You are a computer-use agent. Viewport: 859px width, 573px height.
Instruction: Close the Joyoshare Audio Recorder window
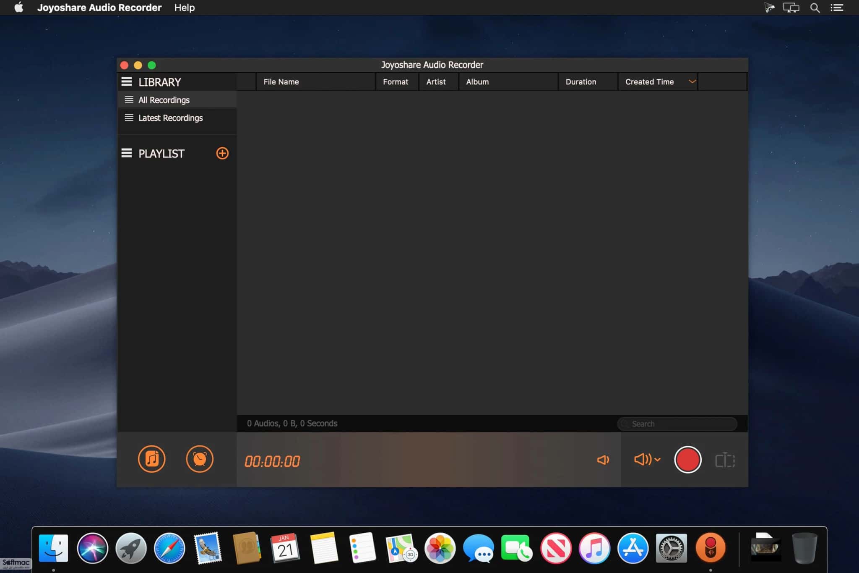[x=124, y=65]
